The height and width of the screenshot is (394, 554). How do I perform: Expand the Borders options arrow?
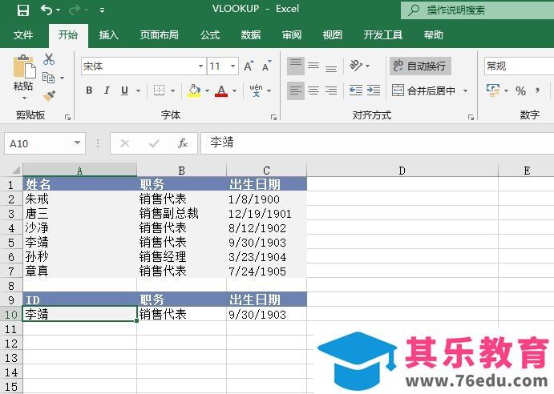click(172, 90)
